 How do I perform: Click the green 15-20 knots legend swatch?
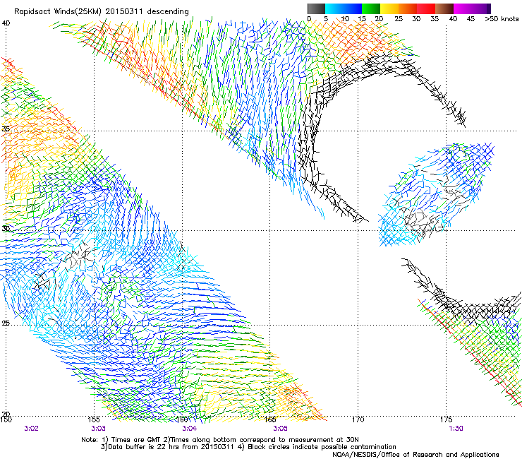371,8
